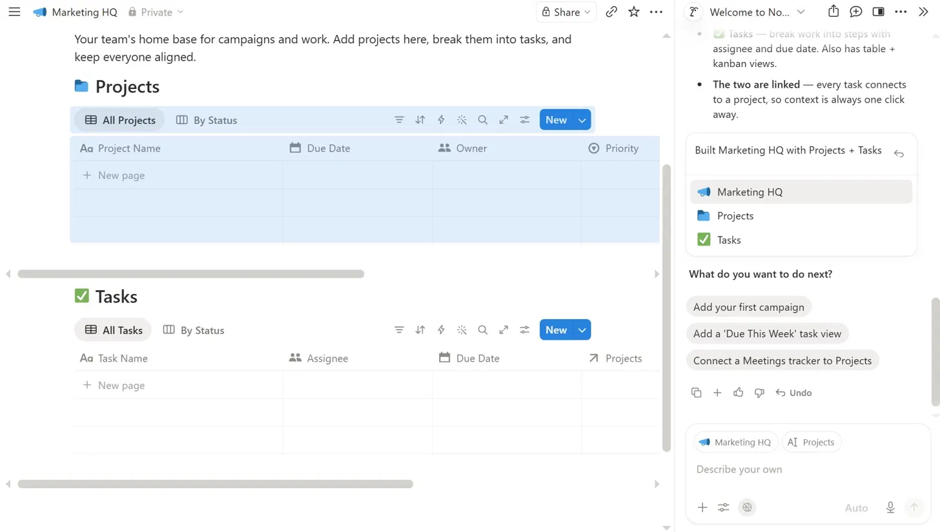Image resolution: width=940 pixels, height=532 pixels.
Task: Open automations lightning icon in Projects
Action: [x=441, y=120]
